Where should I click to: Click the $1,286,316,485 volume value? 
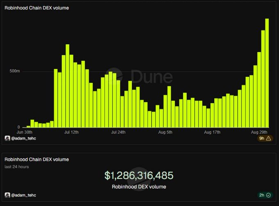coord(139,175)
